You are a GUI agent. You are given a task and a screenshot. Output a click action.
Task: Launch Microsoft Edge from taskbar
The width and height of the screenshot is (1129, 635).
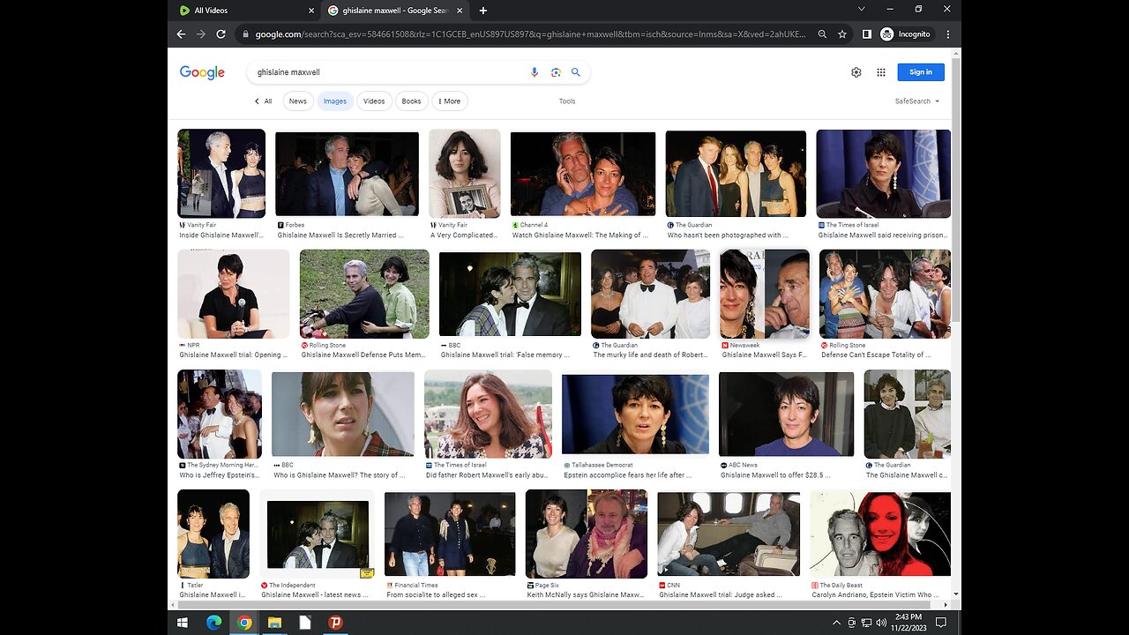[x=213, y=623]
